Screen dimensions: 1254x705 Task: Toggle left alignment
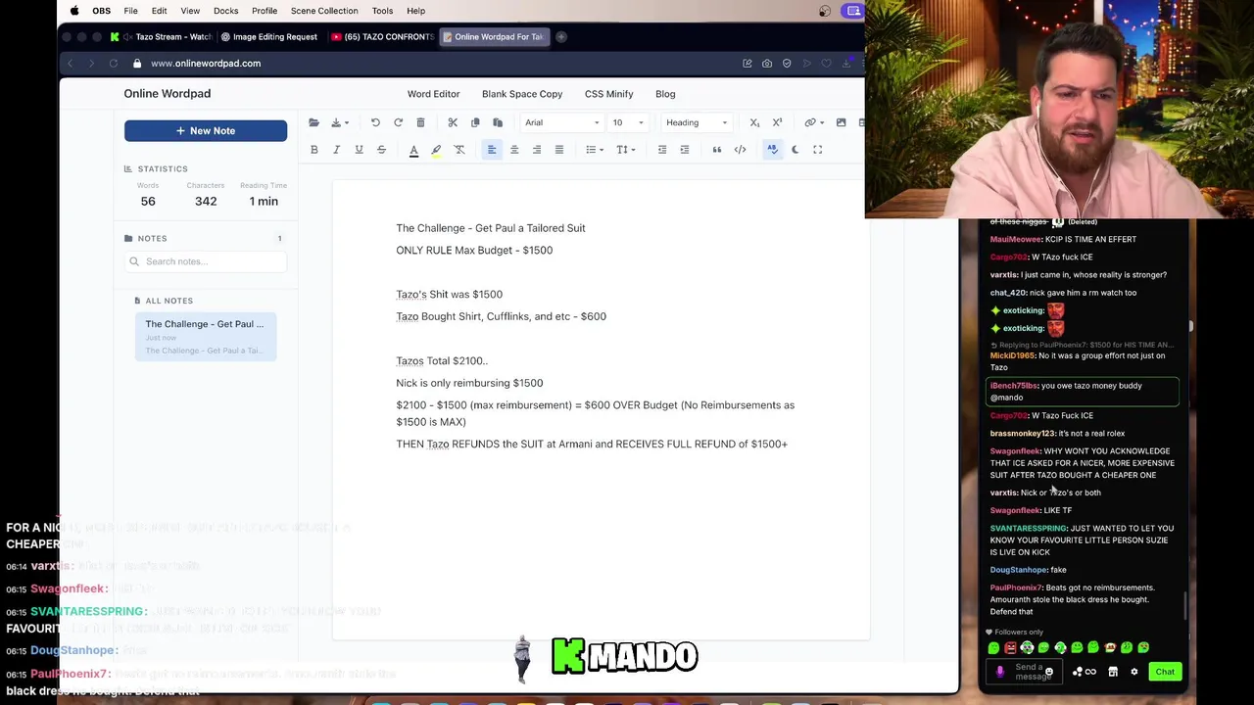tap(492, 150)
